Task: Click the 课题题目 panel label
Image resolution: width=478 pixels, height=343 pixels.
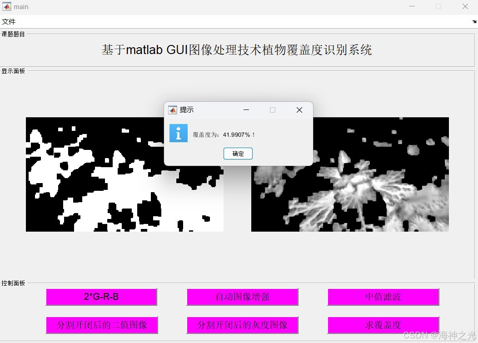Action: (x=13, y=34)
